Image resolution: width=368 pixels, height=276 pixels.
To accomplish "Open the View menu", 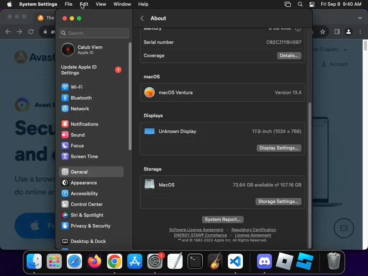I will pos(101,4).
